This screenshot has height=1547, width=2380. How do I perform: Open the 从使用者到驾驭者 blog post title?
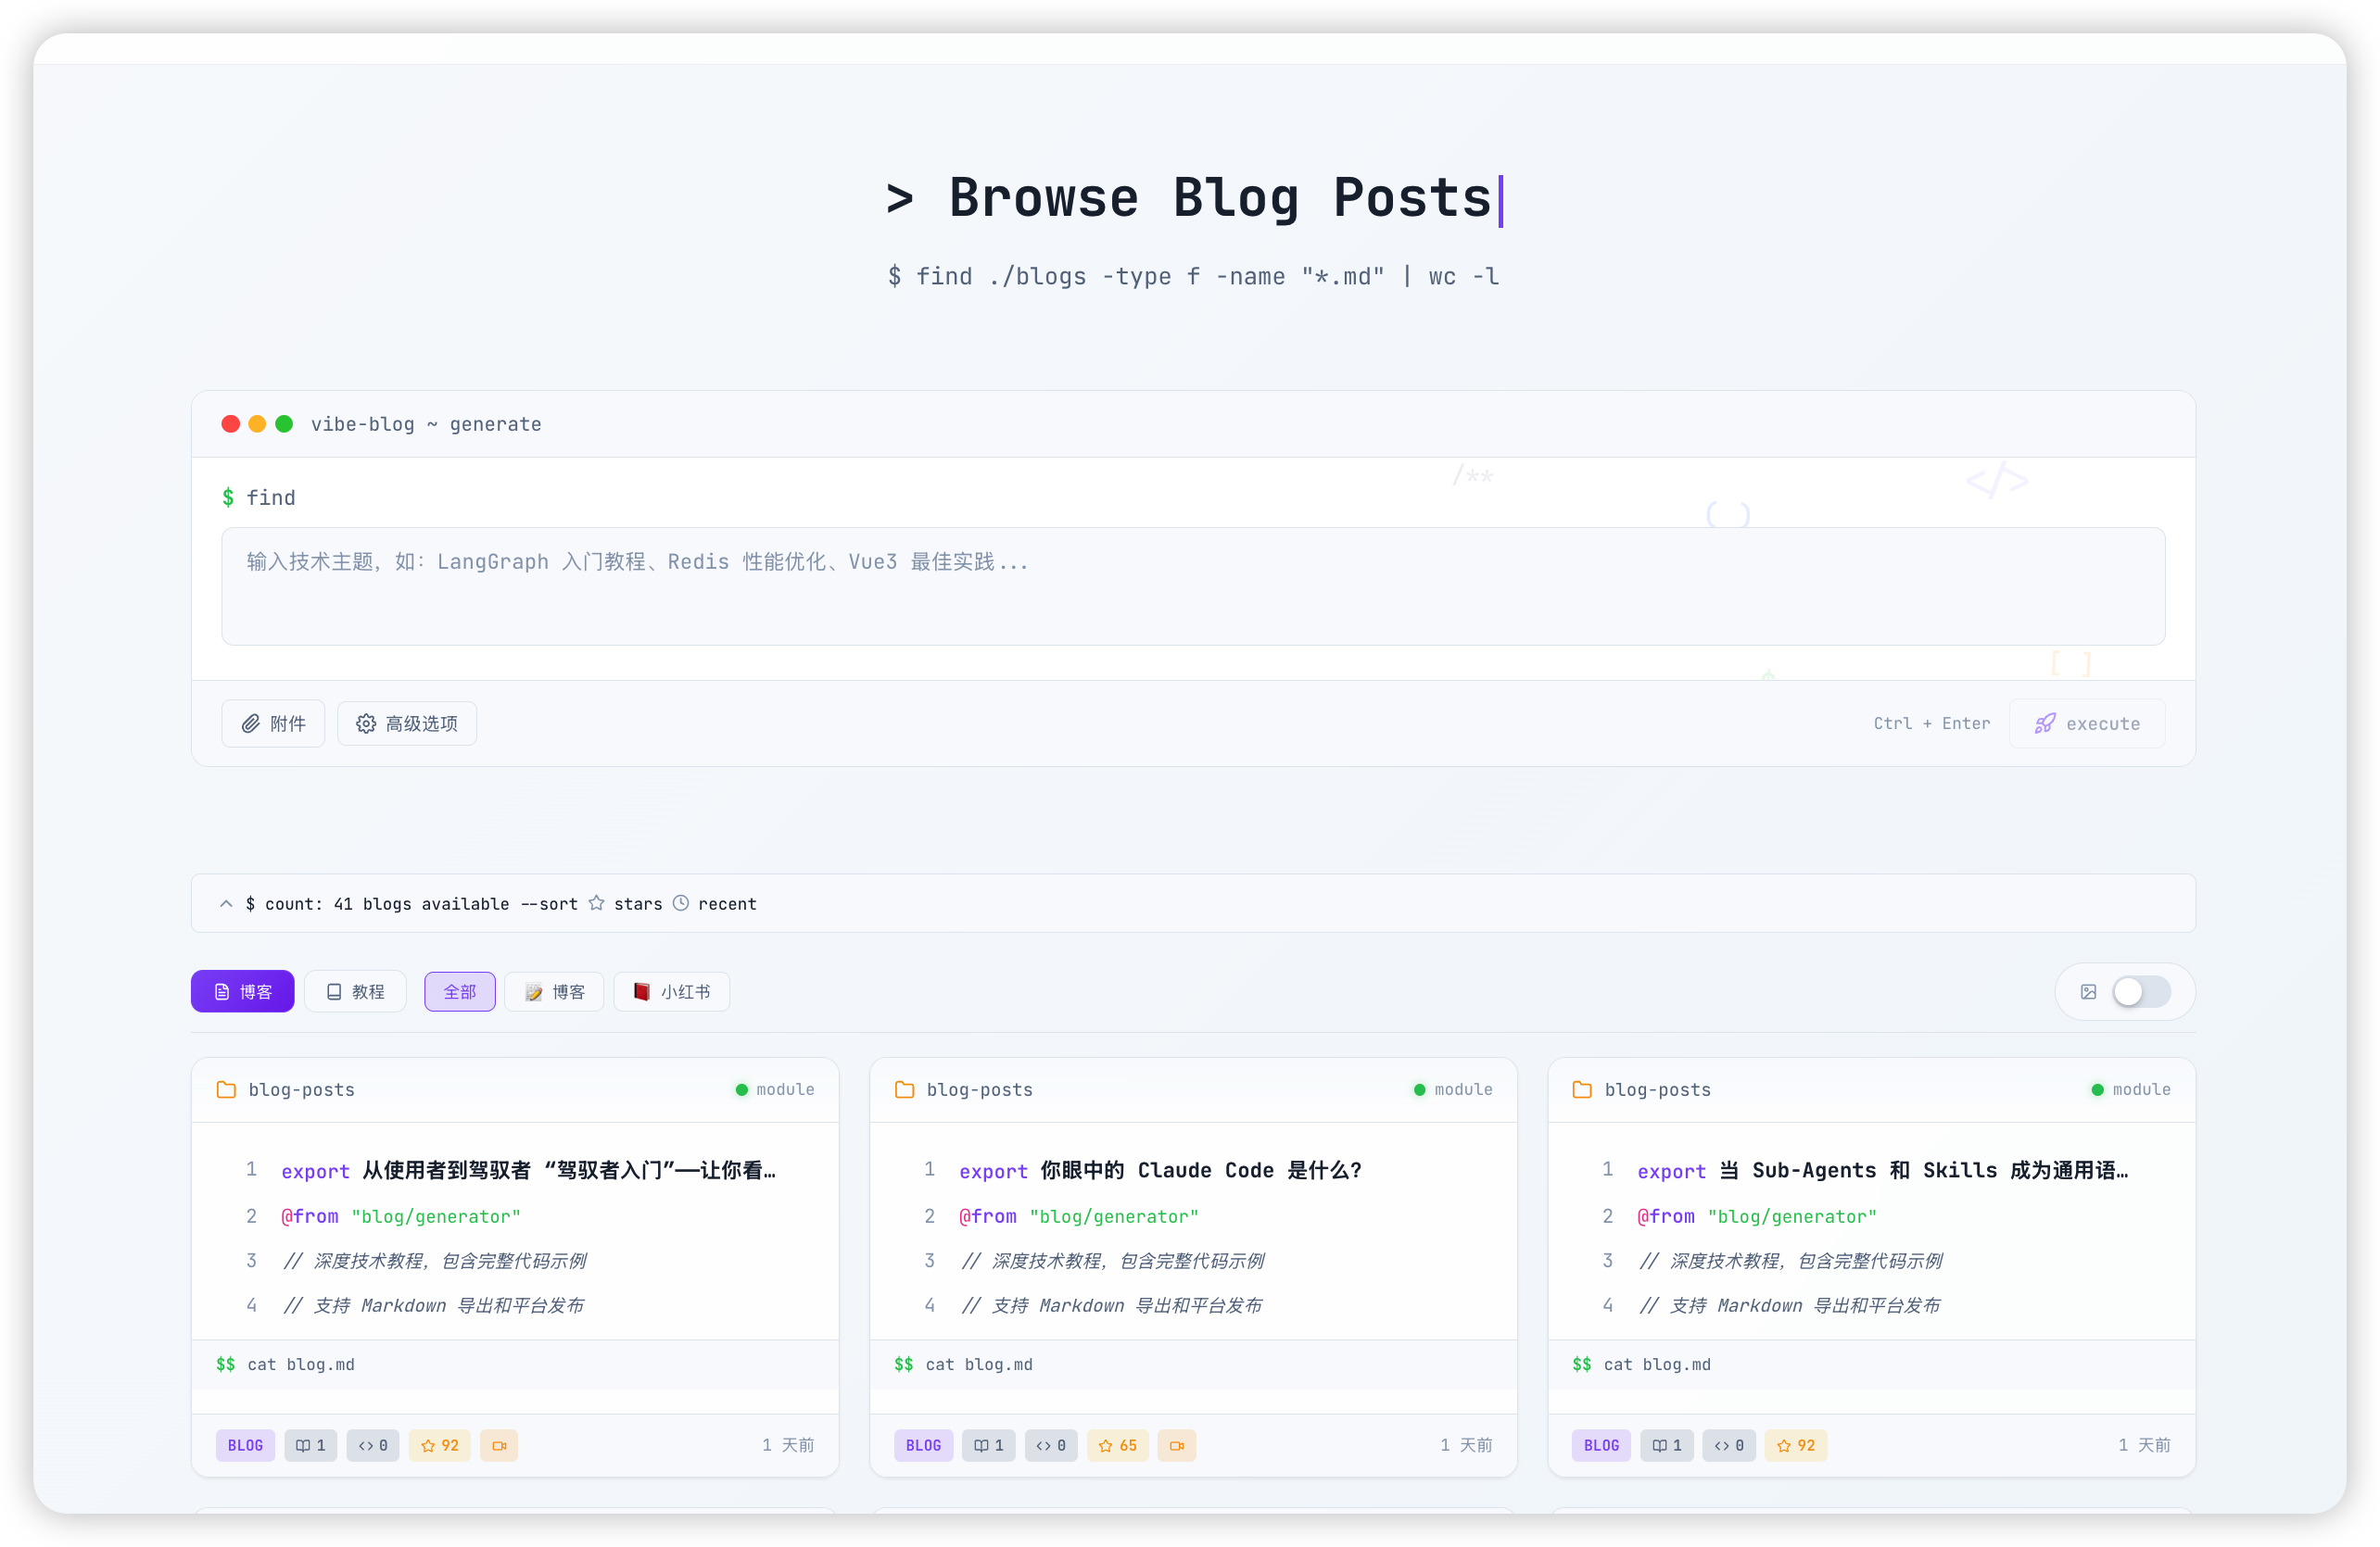coord(568,1170)
